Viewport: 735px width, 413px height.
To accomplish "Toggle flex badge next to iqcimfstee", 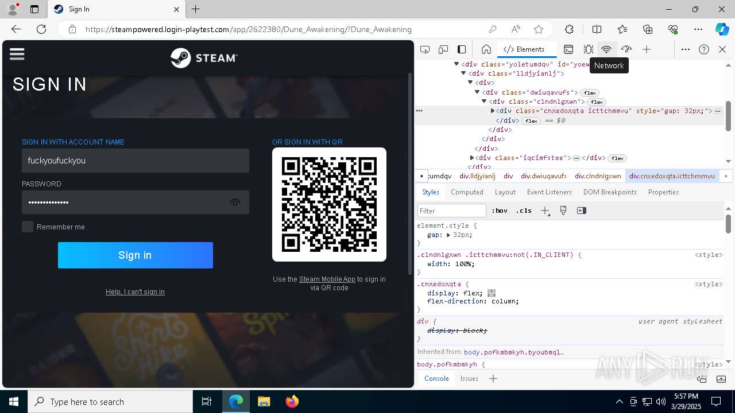I will point(617,158).
